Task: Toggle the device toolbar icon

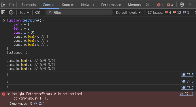Action: [x=11, y=5]
